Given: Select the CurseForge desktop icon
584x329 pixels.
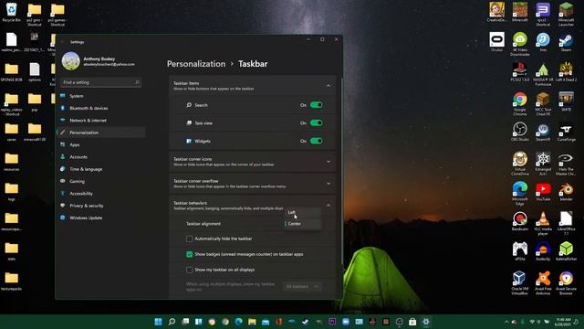Looking at the screenshot, I should (566, 132).
